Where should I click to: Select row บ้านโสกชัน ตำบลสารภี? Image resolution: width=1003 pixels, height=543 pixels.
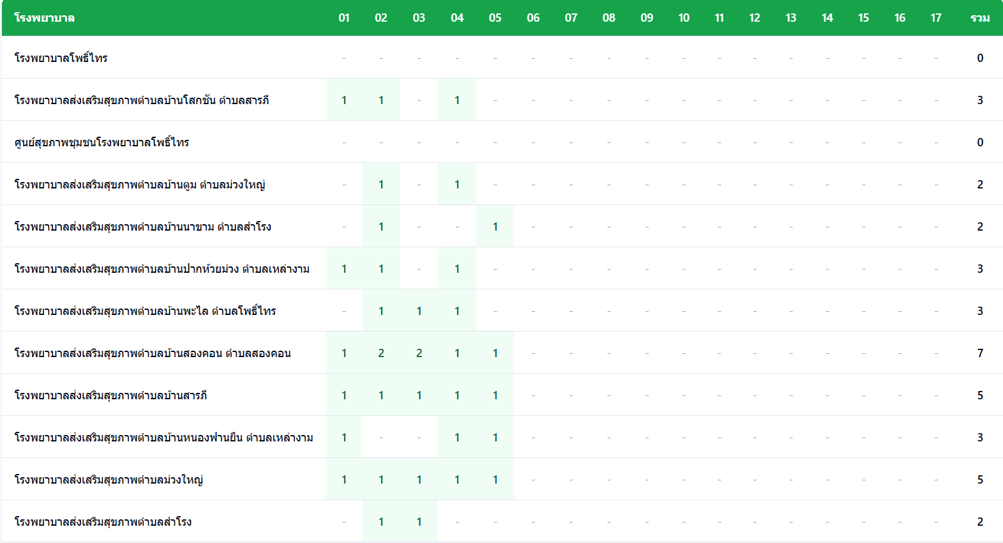point(502,100)
